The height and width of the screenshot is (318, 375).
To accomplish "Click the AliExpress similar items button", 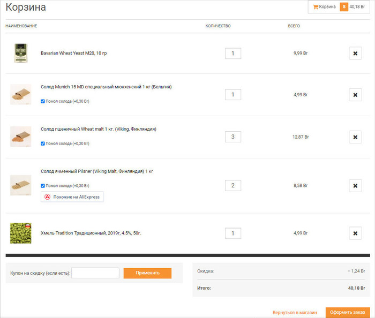I will coord(72,197).
